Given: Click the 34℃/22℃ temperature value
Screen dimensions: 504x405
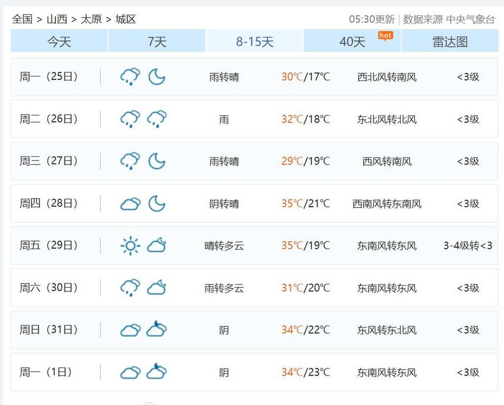Looking at the screenshot, I should click(x=305, y=330).
